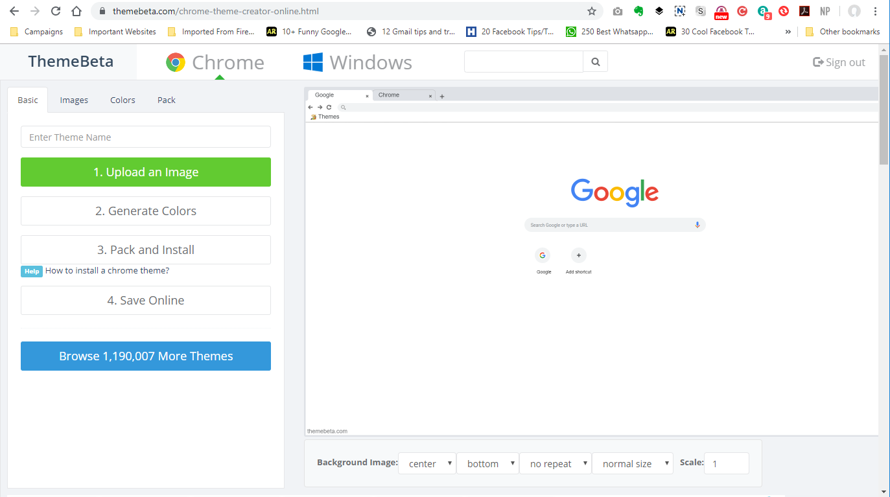
Task: Open the 'no repeat' dropdown
Action: tap(556, 463)
